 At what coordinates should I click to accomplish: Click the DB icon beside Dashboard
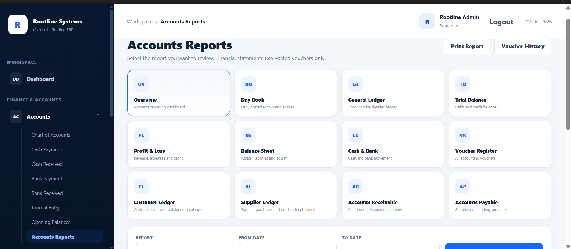[x=16, y=79]
